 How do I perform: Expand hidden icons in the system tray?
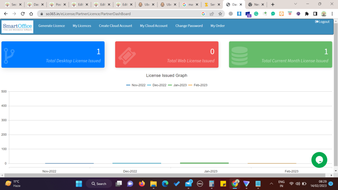[x=271, y=183]
